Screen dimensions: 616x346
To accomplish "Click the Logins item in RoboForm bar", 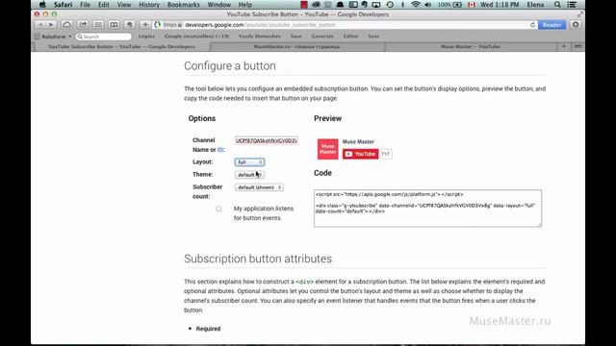I will coord(146,37).
